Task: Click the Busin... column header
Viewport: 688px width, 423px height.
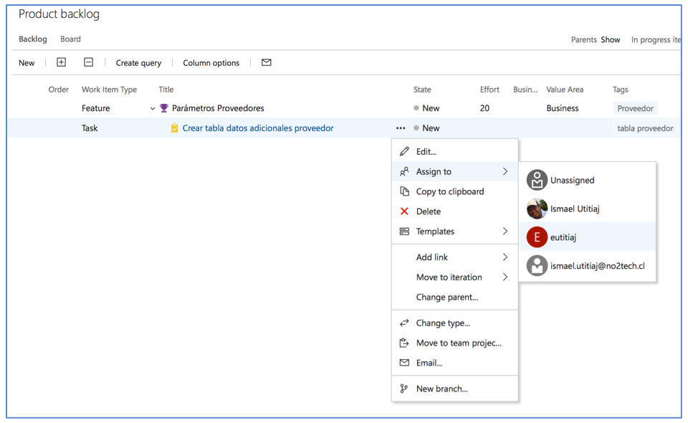Action: [525, 90]
